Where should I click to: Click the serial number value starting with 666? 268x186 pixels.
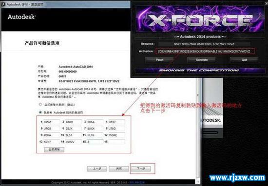(x=68, y=72)
